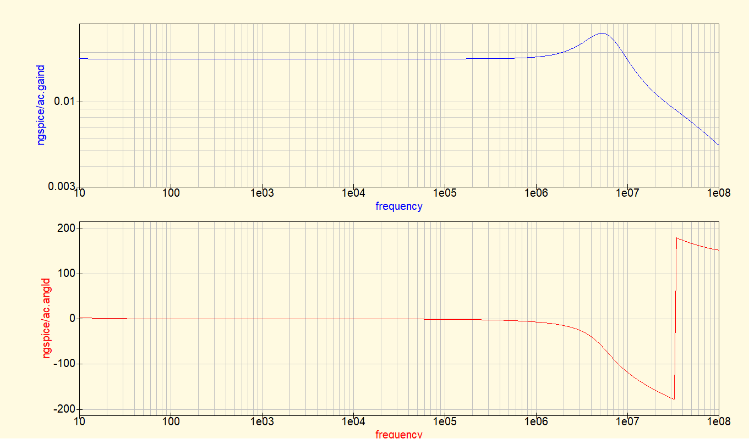Click 1e06 tick below the phase plot
The image size is (749, 439).
[x=536, y=421]
